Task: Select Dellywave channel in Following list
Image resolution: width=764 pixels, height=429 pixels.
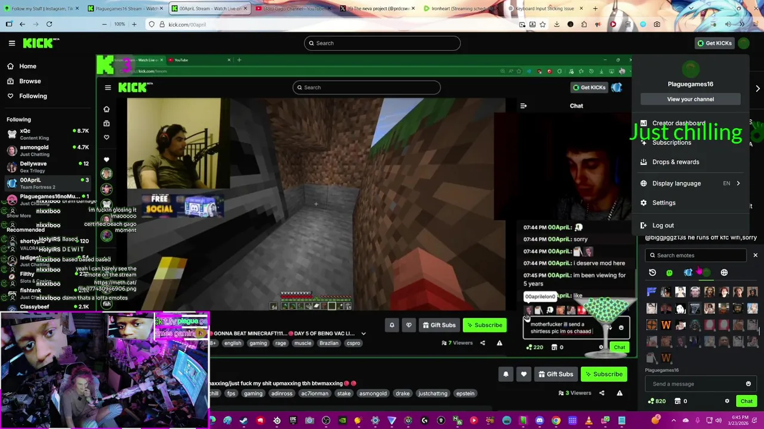Action: (47, 167)
